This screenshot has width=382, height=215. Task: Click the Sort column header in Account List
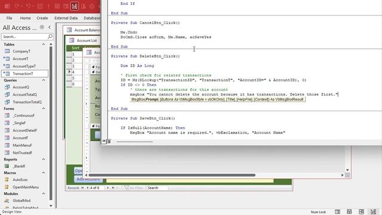[x=76, y=48]
